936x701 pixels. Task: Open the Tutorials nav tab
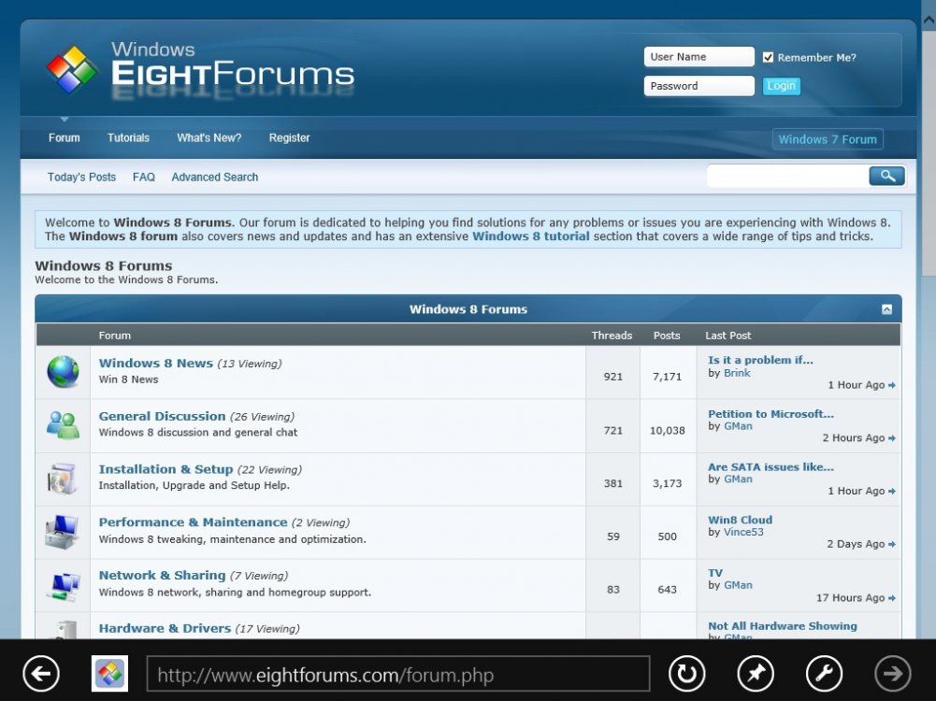128,137
